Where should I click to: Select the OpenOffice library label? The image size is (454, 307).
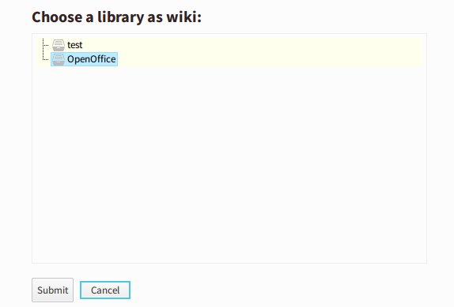click(x=92, y=59)
